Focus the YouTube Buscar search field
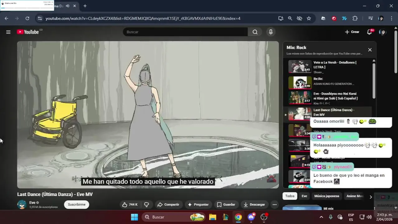Viewport: 398px width, 224px height. pyautogui.click(x=185, y=32)
